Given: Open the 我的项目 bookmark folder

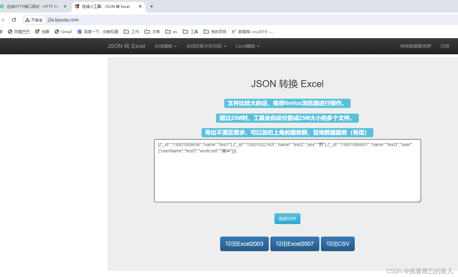Looking at the screenshot, I should (215, 32).
